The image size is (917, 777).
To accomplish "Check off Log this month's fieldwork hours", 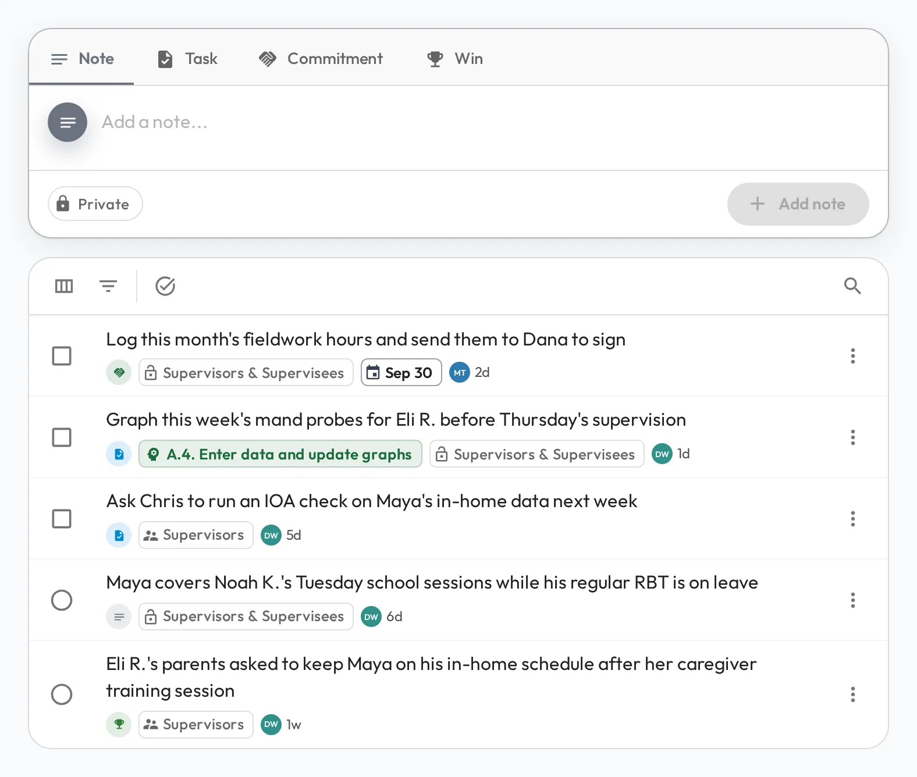I will (62, 355).
